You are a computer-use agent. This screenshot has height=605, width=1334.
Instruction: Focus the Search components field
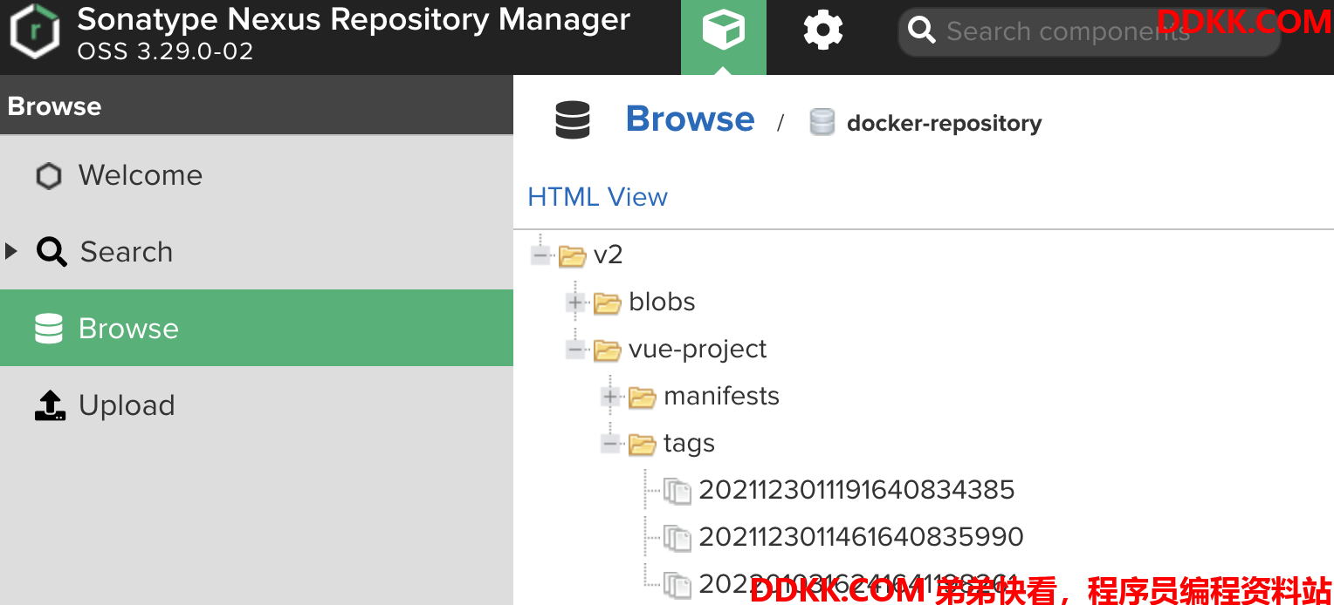tap(1090, 32)
